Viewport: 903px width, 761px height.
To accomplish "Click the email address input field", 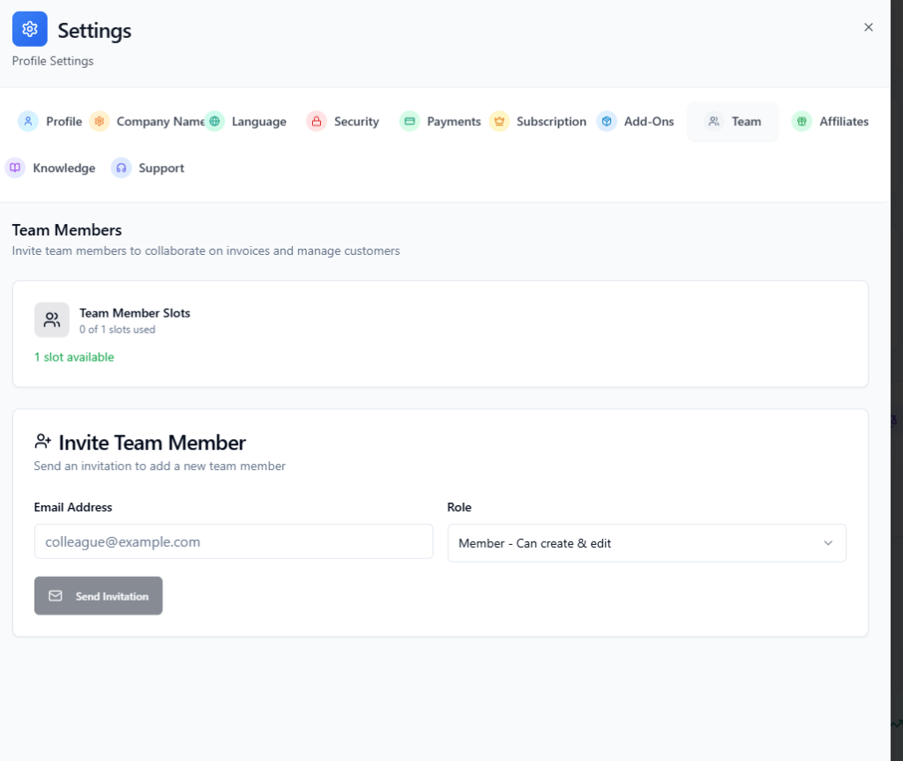I will coord(233,541).
